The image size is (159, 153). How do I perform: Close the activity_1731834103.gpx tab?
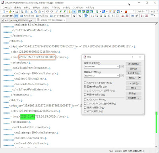pos(64,20)
